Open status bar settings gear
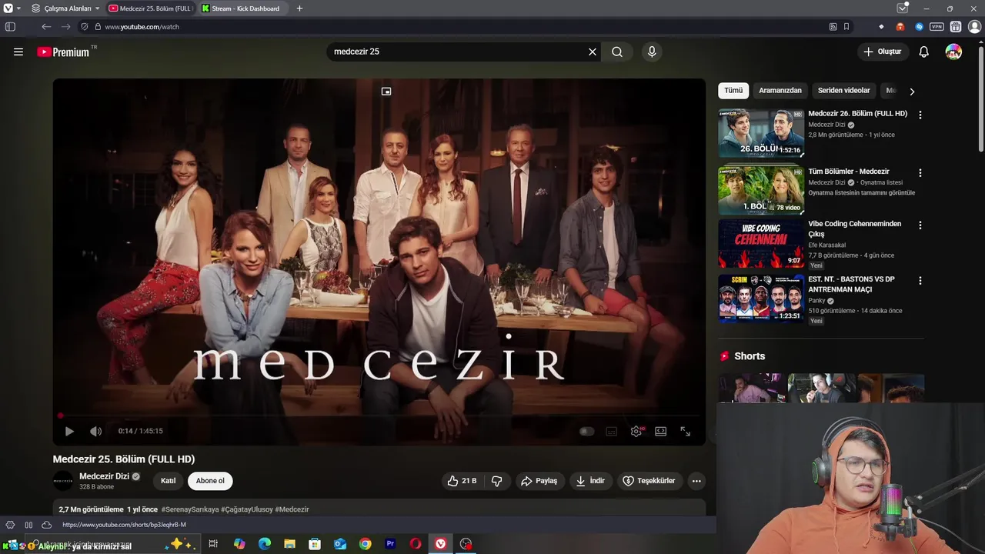The height and width of the screenshot is (554, 985). (x=10, y=525)
